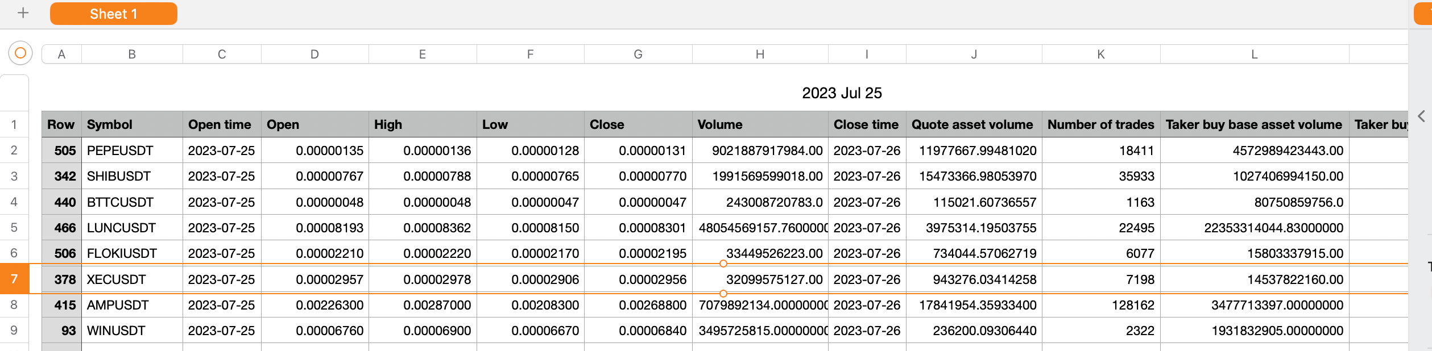Image resolution: width=1432 pixels, height=351 pixels.
Task: Select column B header
Action: (x=132, y=55)
